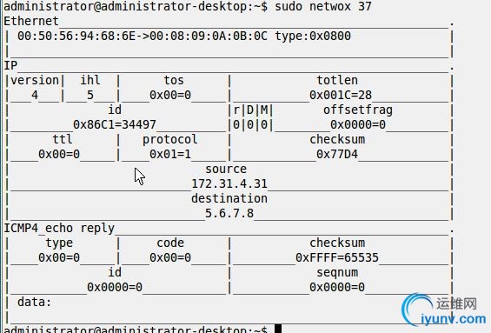Click the "totlen" field label

[337, 81]
